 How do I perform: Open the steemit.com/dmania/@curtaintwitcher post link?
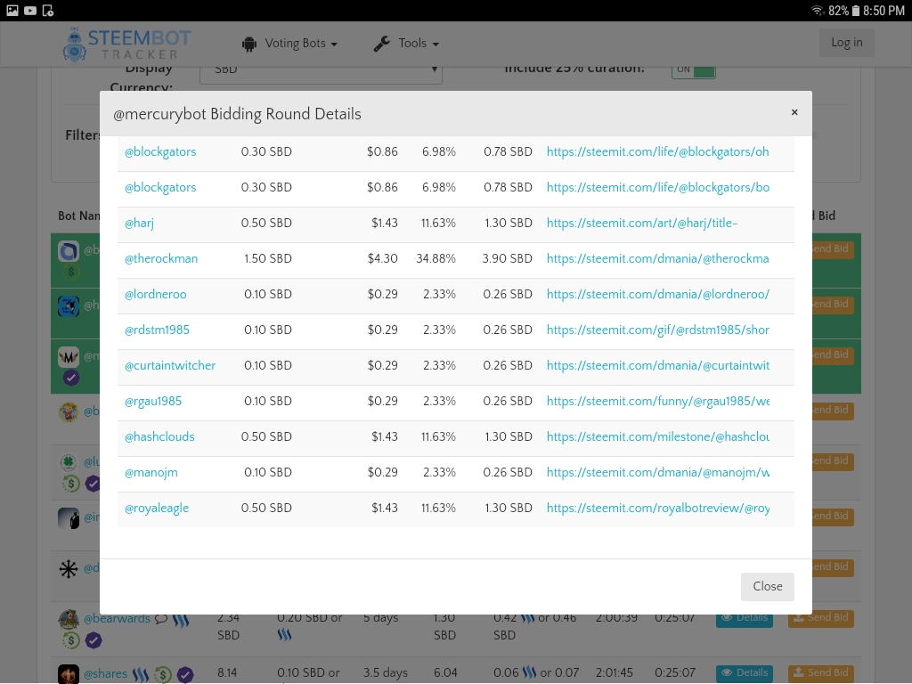pos(658,365)
